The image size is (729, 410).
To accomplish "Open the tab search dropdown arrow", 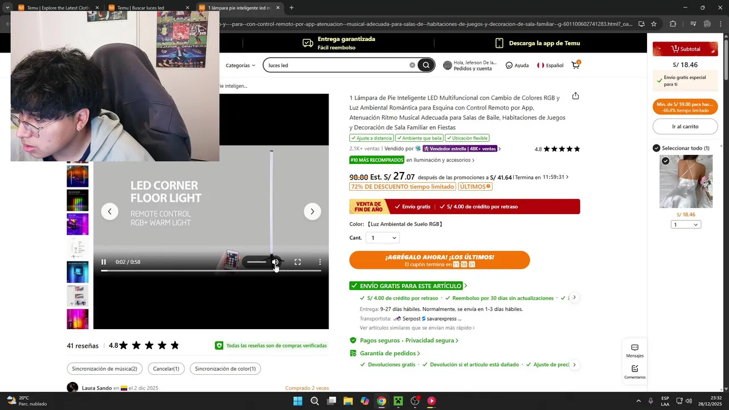I will click(x=7, y=8).
